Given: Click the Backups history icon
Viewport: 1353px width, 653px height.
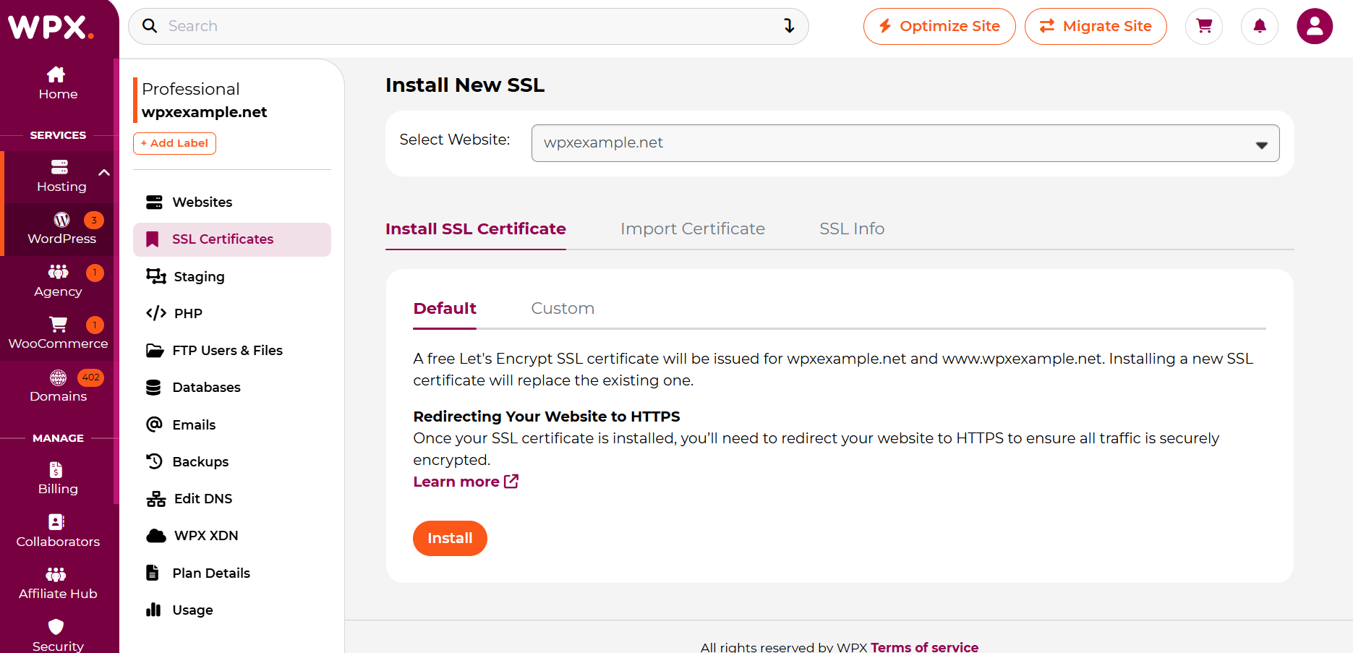Looking at the screenshot, I should click(154, 461).
